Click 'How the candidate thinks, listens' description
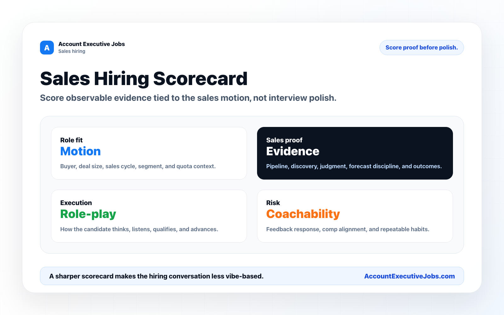The height and width of the screenshot is (315, 504). (x=139, y=229)
